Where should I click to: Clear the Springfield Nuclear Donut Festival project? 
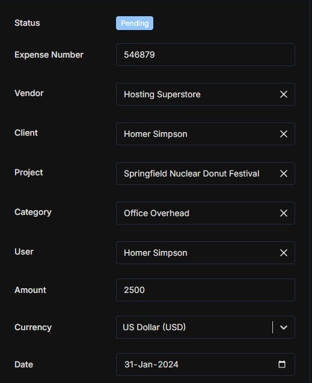pos(284,173)
